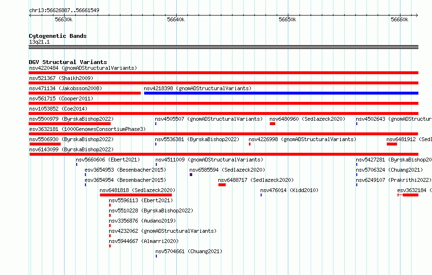Click nsv5660606 (Ebert2021) label
This screenshot has height=275, width=432.
108,160
